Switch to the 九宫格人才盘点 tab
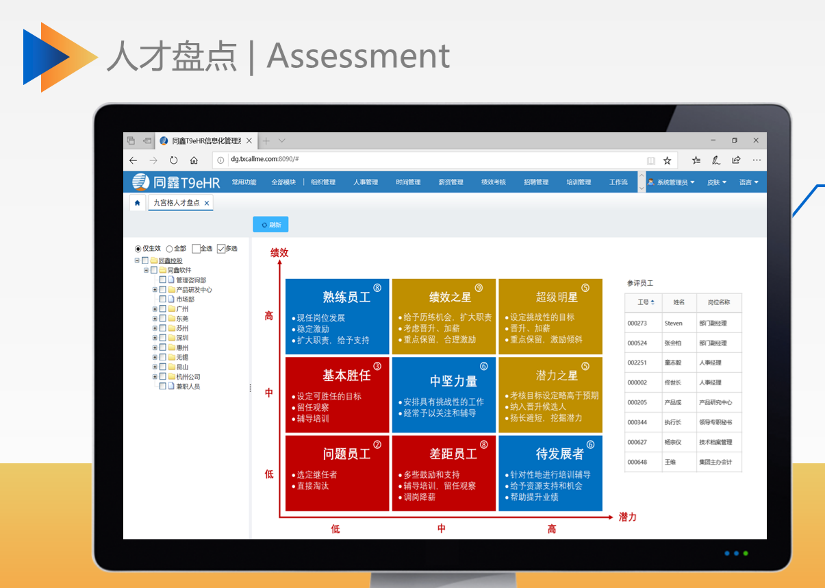825x588 pixels. (176, 203)
